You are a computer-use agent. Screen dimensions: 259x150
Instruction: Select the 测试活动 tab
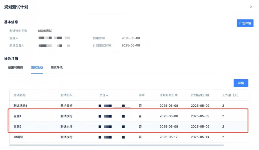pos(37,67)
